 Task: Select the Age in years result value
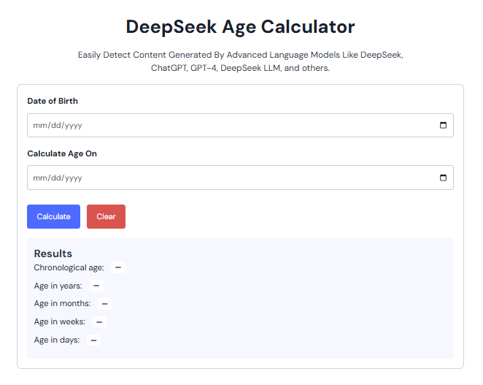pyautogui.click(x=96, y=286)
